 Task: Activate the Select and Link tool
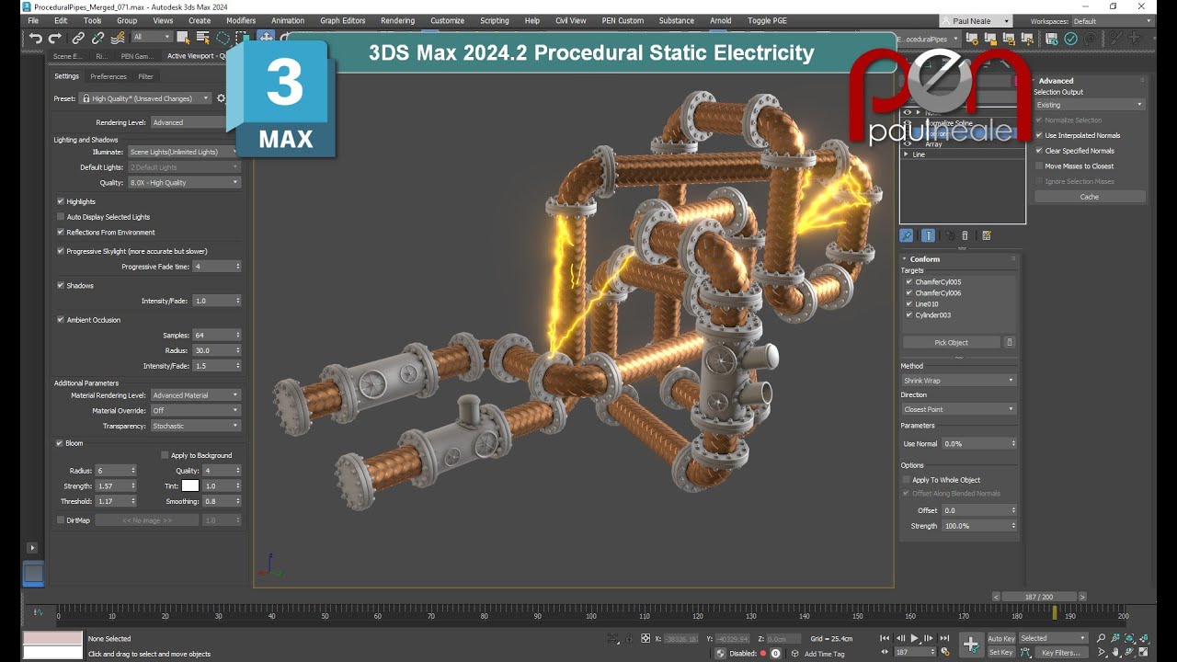(78, 38)
